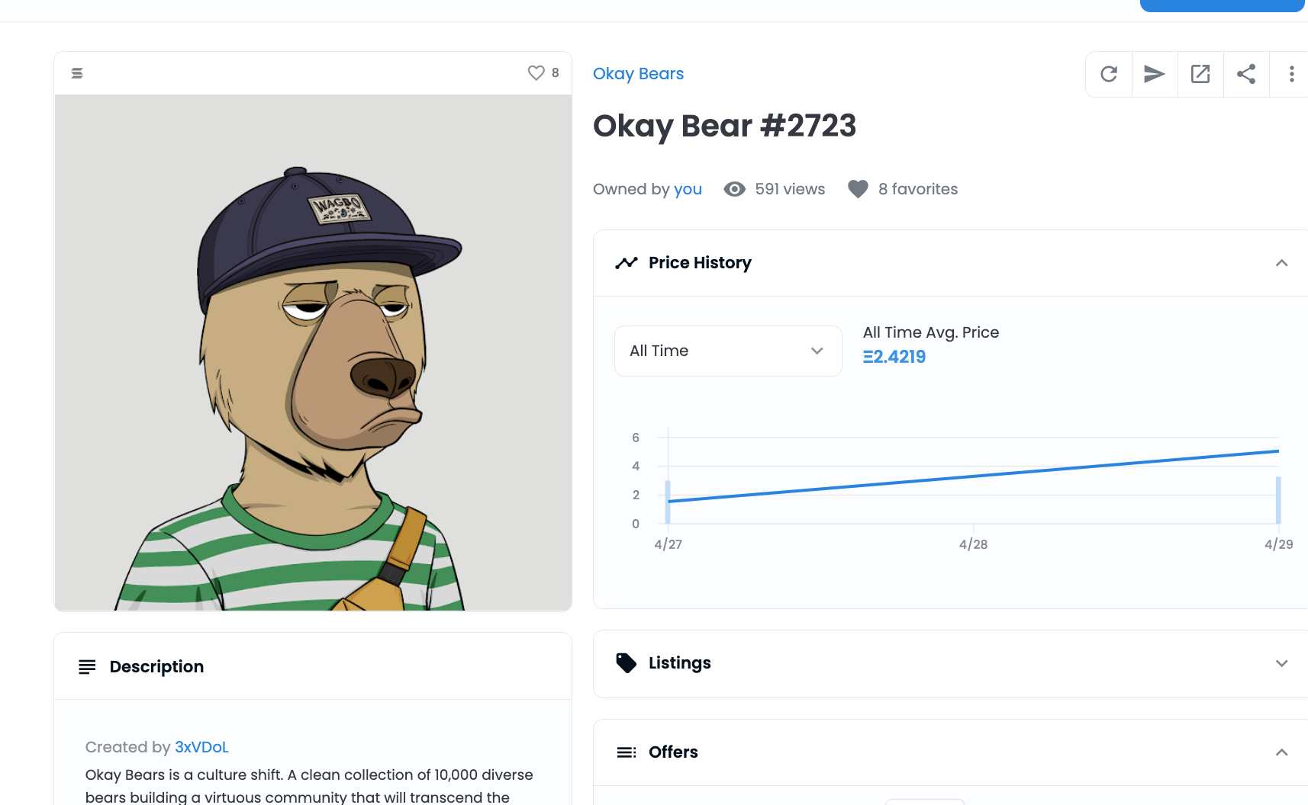Click the transfer (paper plane) icon

point(1155,74)
